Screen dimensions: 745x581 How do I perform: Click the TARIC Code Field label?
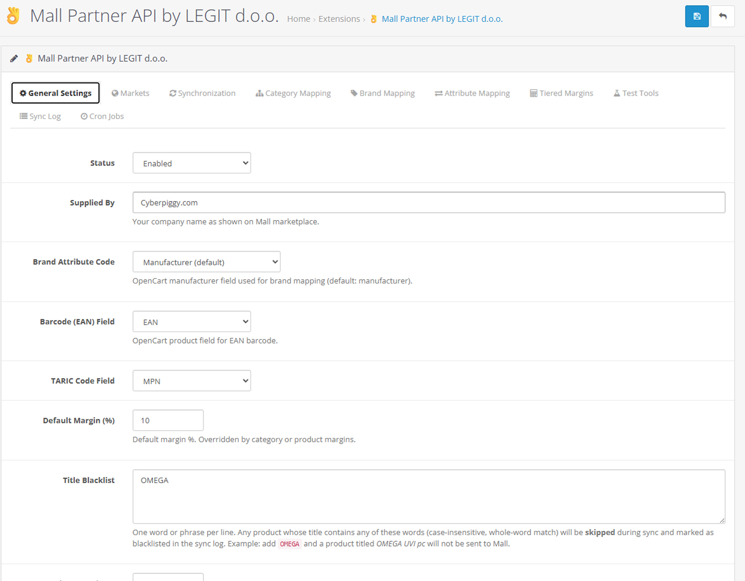click(x=83, y=381)
